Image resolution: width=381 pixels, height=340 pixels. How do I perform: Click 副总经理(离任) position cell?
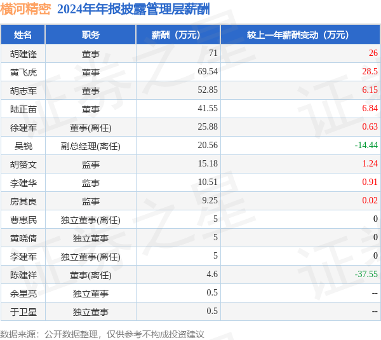click(x=91, y=146)
